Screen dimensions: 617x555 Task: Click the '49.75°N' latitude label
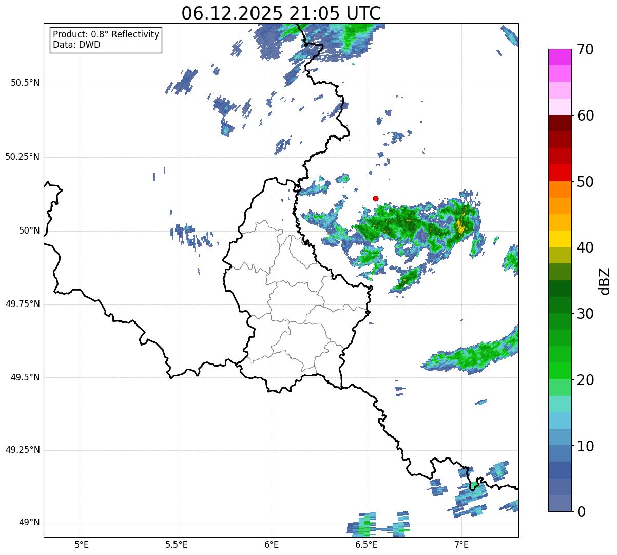click(x=23, y=304)
